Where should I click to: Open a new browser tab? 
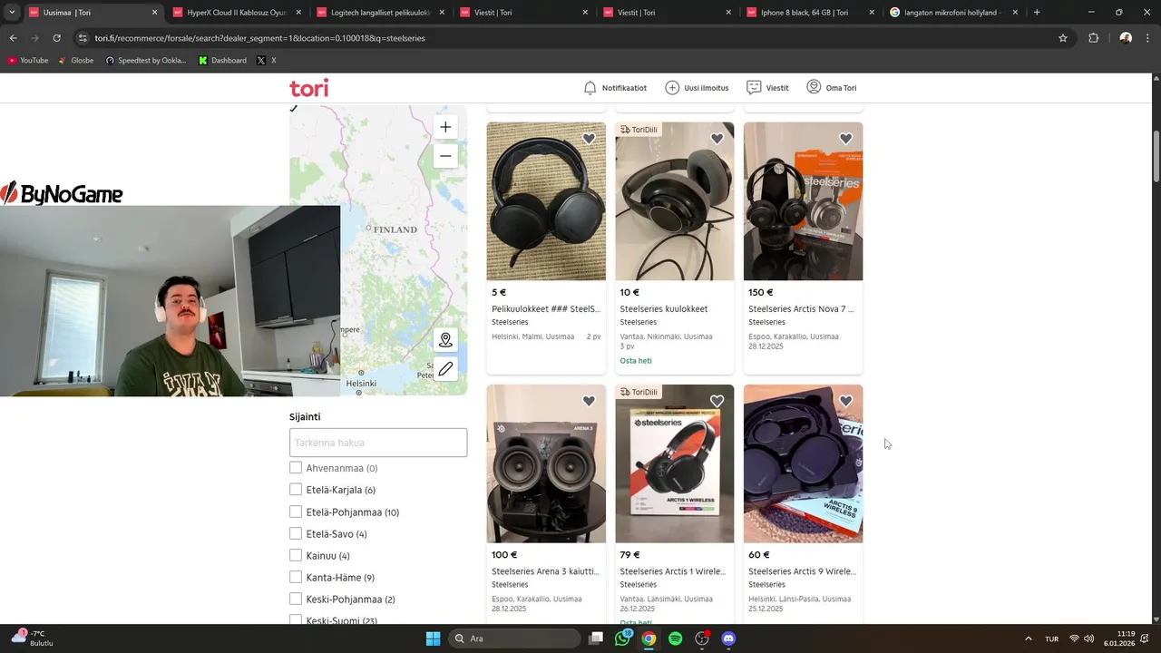tap(1037, 13)
